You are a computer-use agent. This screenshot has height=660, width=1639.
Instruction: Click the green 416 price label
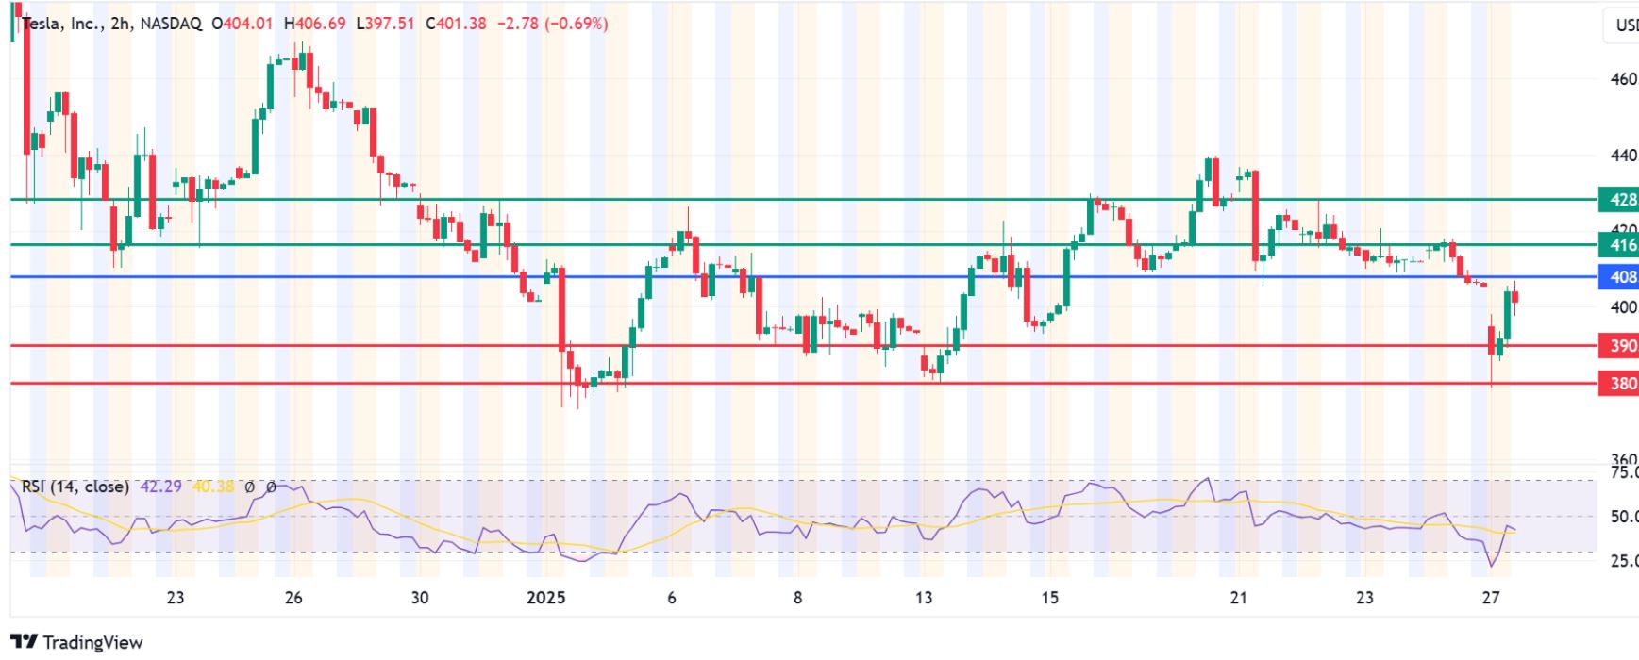1619,245
